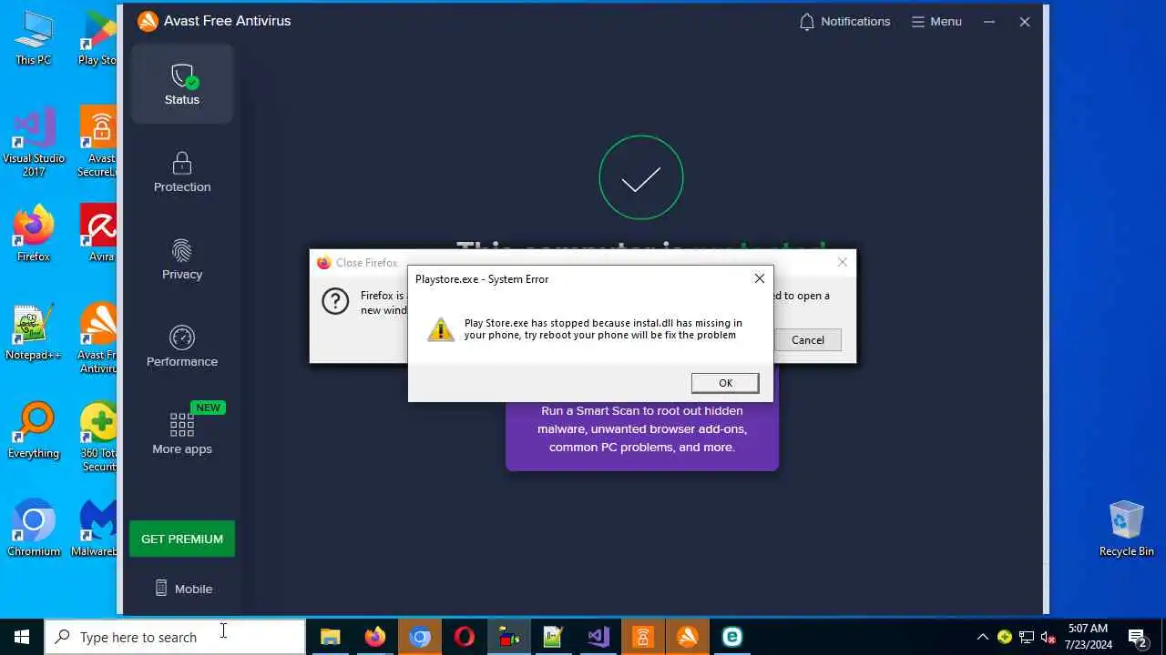The width and height of the screenshot is (1166, 655).
Task: Open 360 Total Security desktop shortcut
Action: [x=98, y=437]
